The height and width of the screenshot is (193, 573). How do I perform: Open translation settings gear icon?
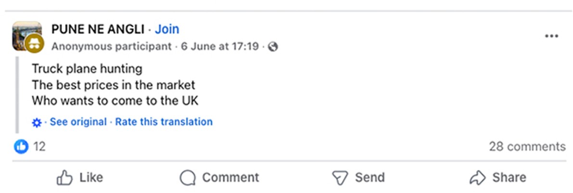pos(37,122)
